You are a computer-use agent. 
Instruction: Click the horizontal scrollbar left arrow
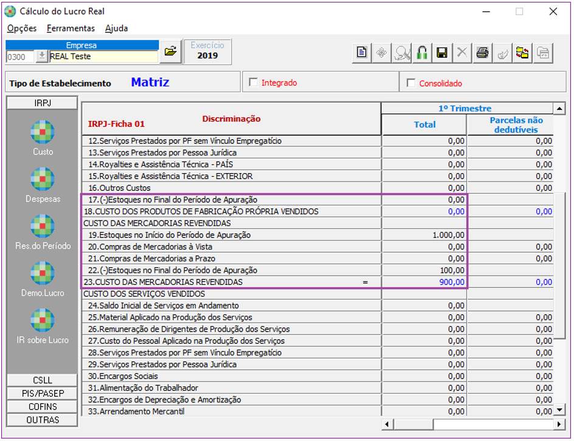pos(387,425)
